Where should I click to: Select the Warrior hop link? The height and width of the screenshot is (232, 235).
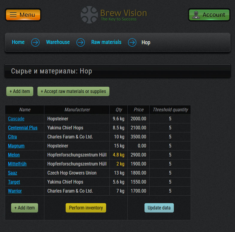[15, 191]
